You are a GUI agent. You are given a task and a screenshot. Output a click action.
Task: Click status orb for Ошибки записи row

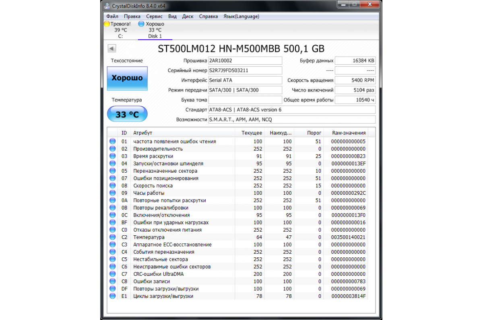112,281
